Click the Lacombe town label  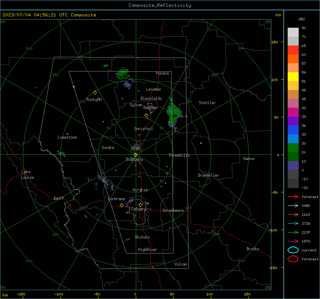pyautogui.click(x=153, y=89)
